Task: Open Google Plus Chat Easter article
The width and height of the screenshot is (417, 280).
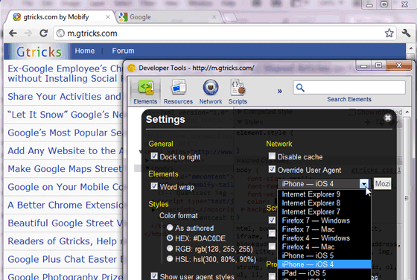Action: [x=66, y=259]
